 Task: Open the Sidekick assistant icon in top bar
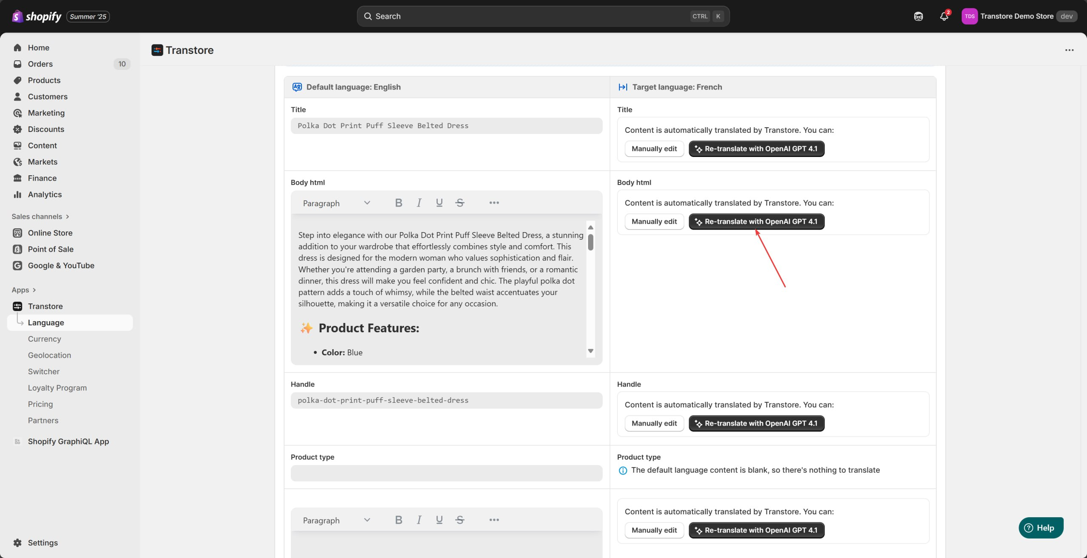coord(918,17)
